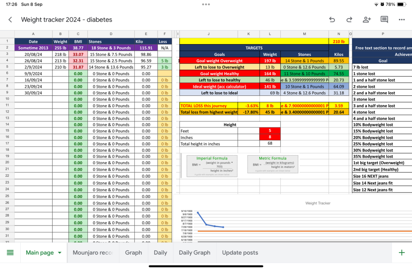
Task: Select column C header
Action: pyautogui.click(x=78, y=34)
